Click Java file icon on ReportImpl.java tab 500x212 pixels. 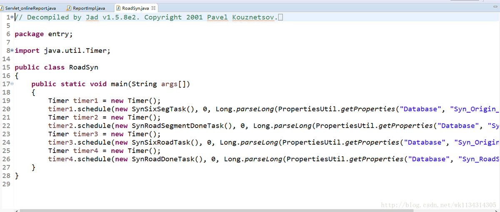69,8
